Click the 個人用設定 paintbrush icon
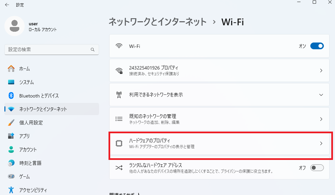The width and height of the screenshot is (335, 195). 11,123
